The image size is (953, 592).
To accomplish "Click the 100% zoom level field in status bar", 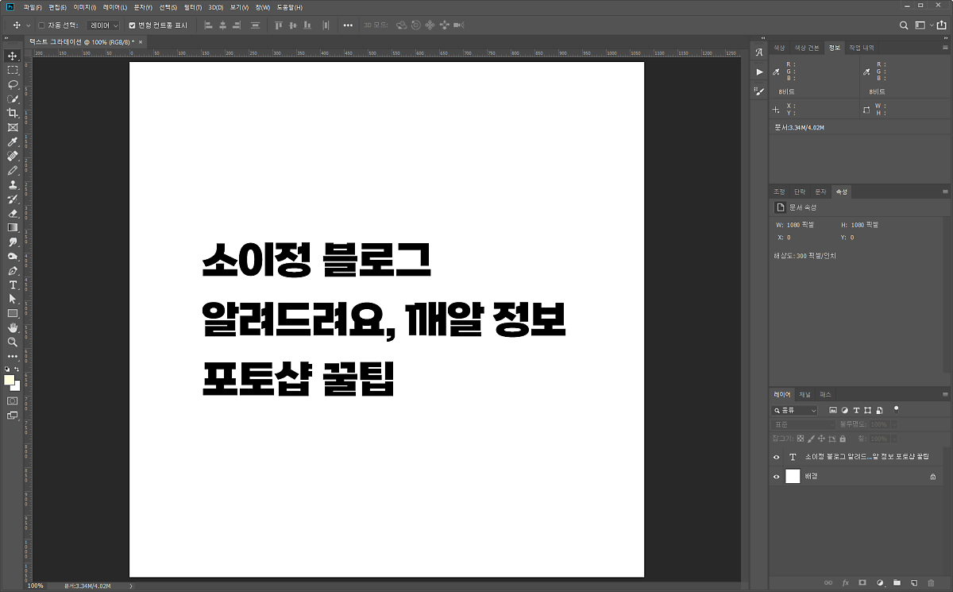I will pos(36,586).
